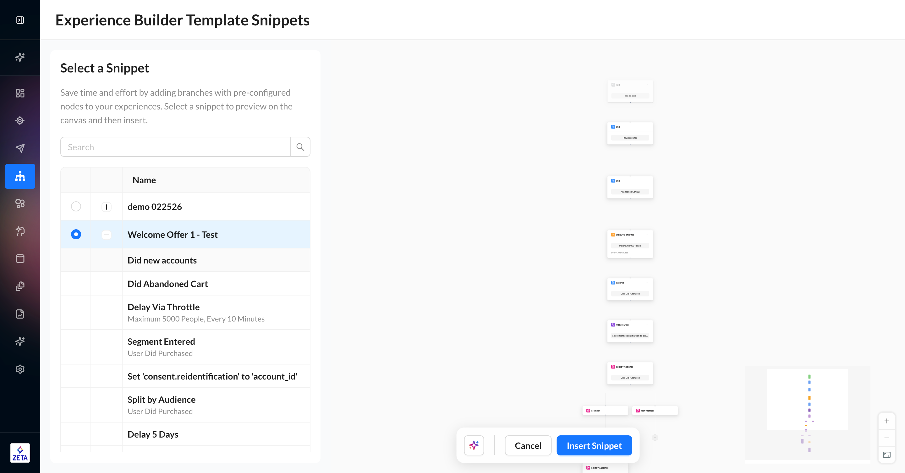This screenshot has width=905, height=473.
Task: Select the Welcome Offer 1 - Test radio button
Action: pos(76,234)
